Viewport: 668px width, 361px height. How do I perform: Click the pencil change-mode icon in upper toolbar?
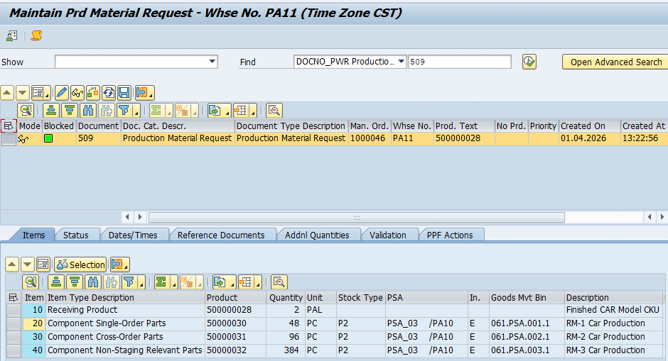tap(61, 93)
